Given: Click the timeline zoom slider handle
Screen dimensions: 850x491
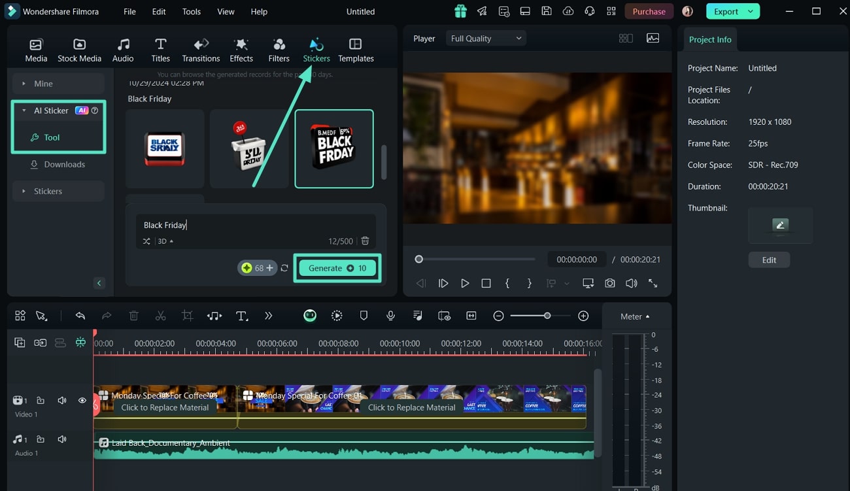Looking at the screenshot, I should click(547, 316).
